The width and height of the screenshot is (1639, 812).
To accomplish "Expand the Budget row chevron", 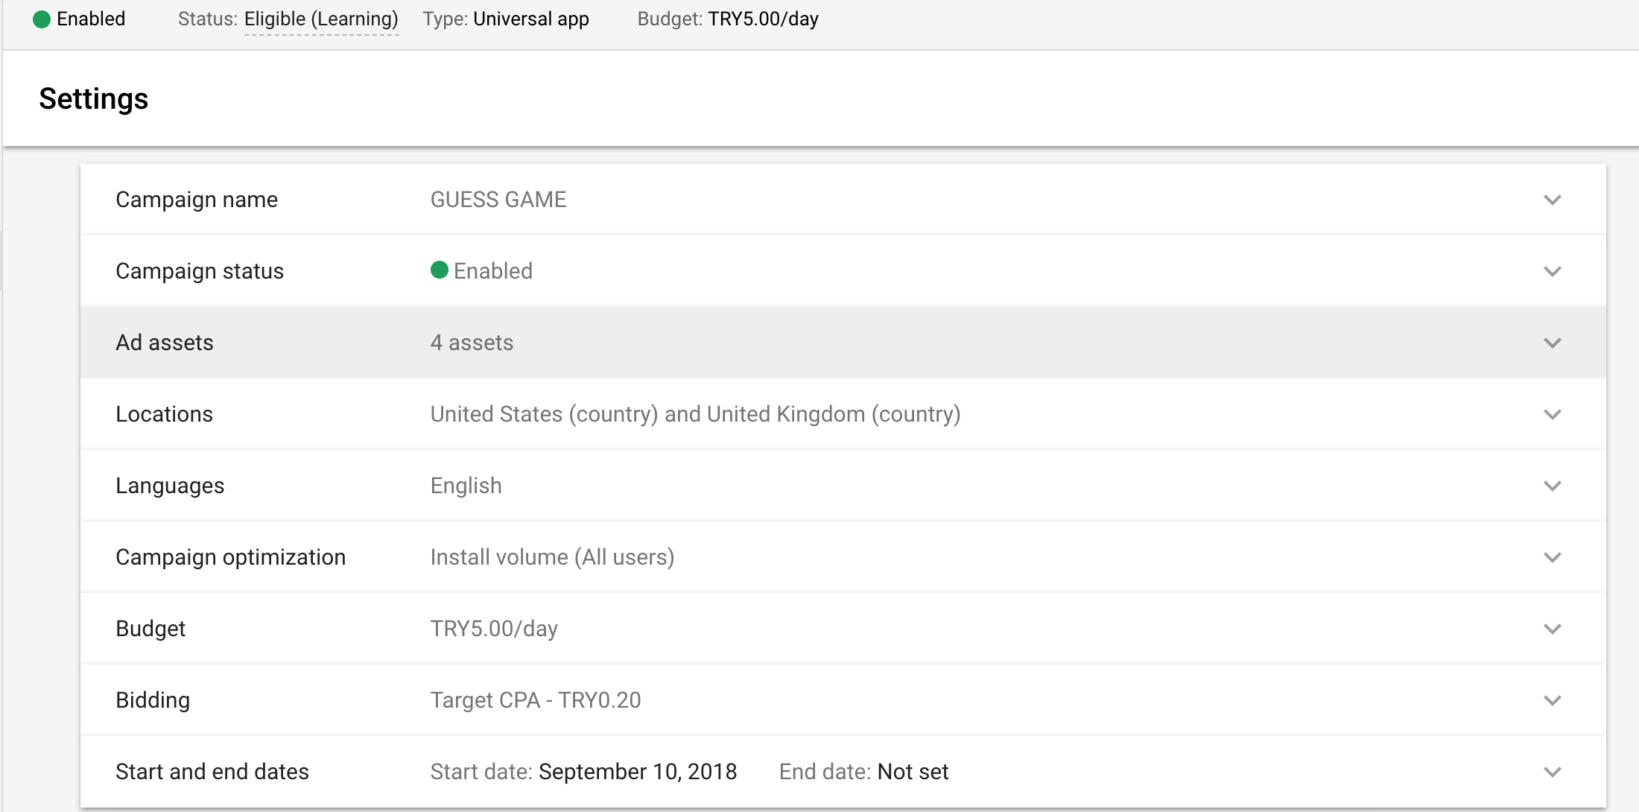I will (x=1553, y=629).
